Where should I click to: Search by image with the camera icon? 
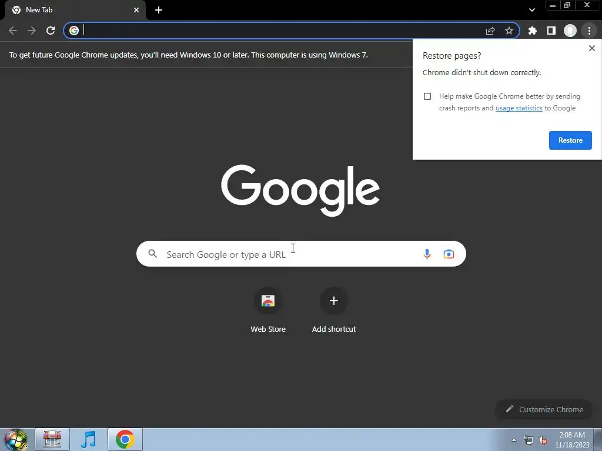[449, 254]
